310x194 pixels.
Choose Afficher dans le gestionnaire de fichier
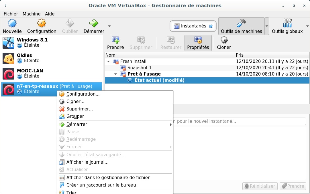(115, 178)
